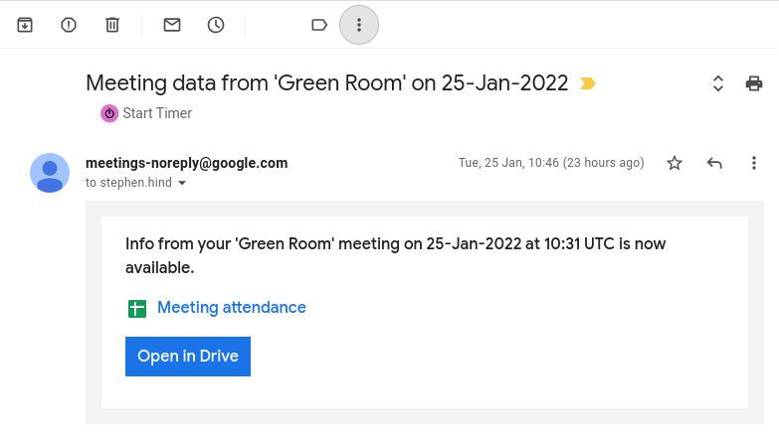This screenshot has height=439, width=779.
Task: Click the 'to stephen.hind' recipient text
Action: tap(128, 183)
